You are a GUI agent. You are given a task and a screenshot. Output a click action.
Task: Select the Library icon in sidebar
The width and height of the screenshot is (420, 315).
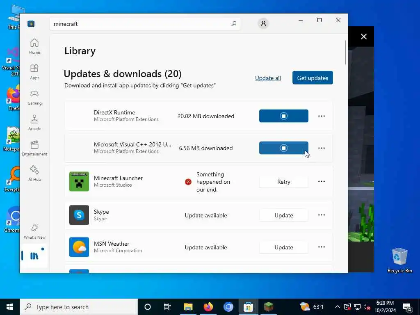tap(34, 256)
